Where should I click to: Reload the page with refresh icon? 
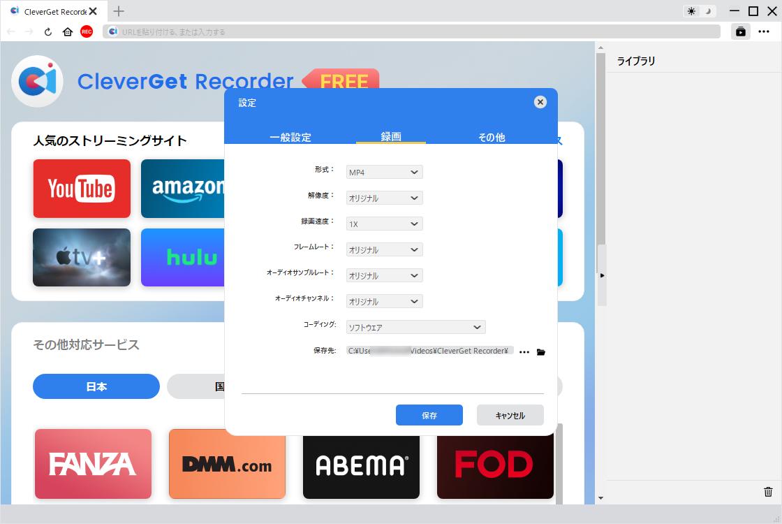[48, 31]
